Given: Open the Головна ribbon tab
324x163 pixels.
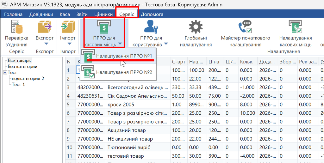Looking at the screenshot, I should click(13, 15).
